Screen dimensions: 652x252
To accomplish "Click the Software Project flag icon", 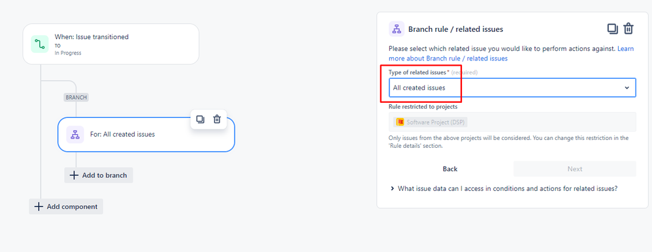I will click(400, 122).
